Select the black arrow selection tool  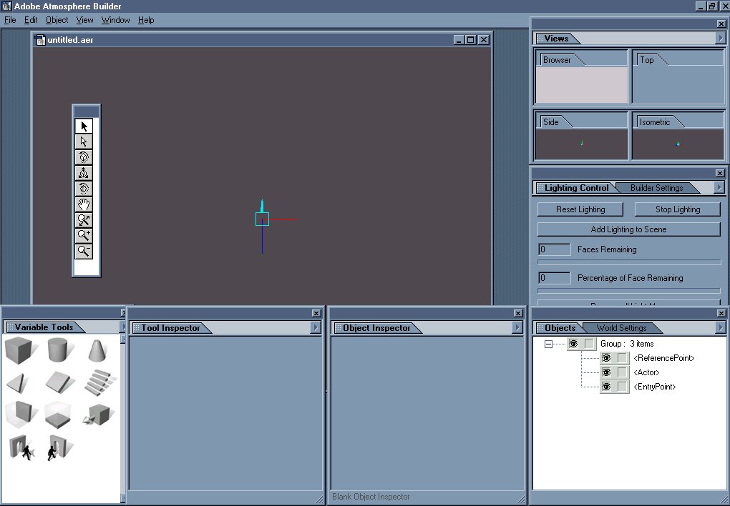click(x=84, y=126)
